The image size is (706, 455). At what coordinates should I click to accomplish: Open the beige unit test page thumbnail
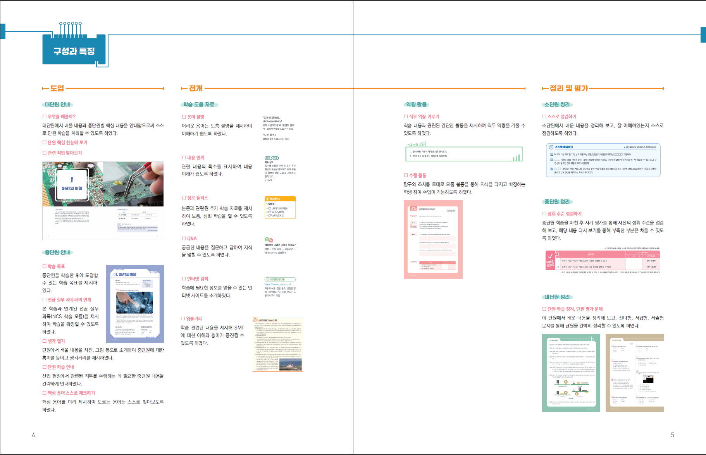point(635,373)
